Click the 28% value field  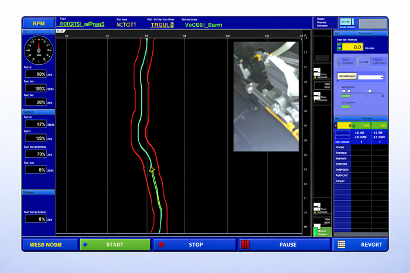click(x=36, y=102)
